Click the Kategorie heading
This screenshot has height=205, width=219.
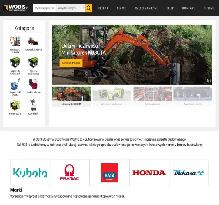(24, 28)
